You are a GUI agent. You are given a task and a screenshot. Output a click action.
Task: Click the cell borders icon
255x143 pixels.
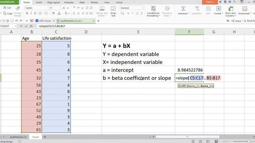click(40, 13)
